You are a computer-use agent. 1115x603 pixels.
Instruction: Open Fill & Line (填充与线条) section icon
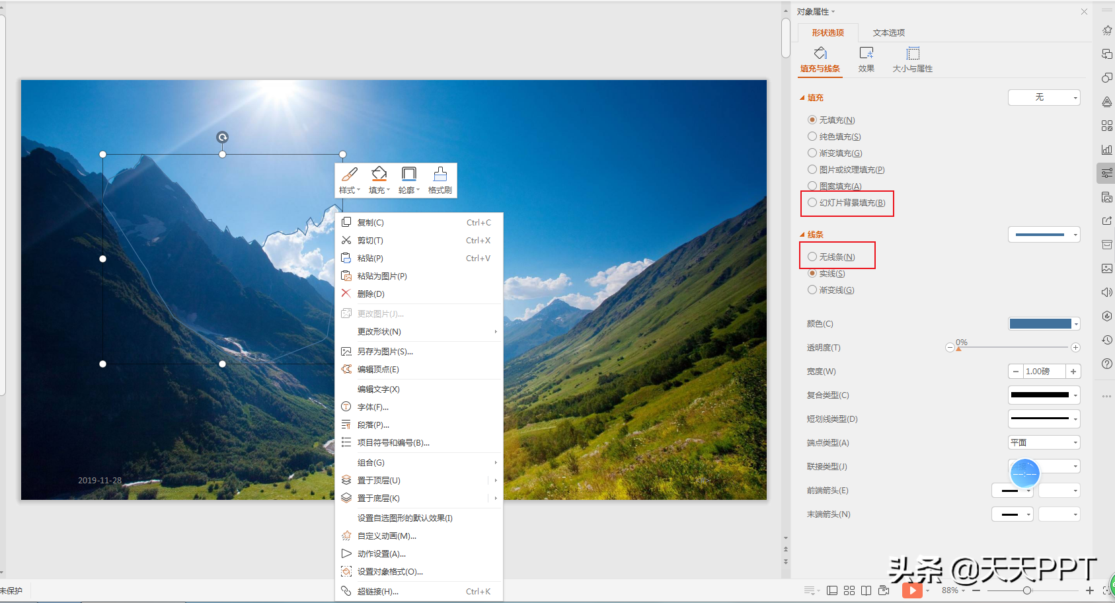[x=820, y=53]
